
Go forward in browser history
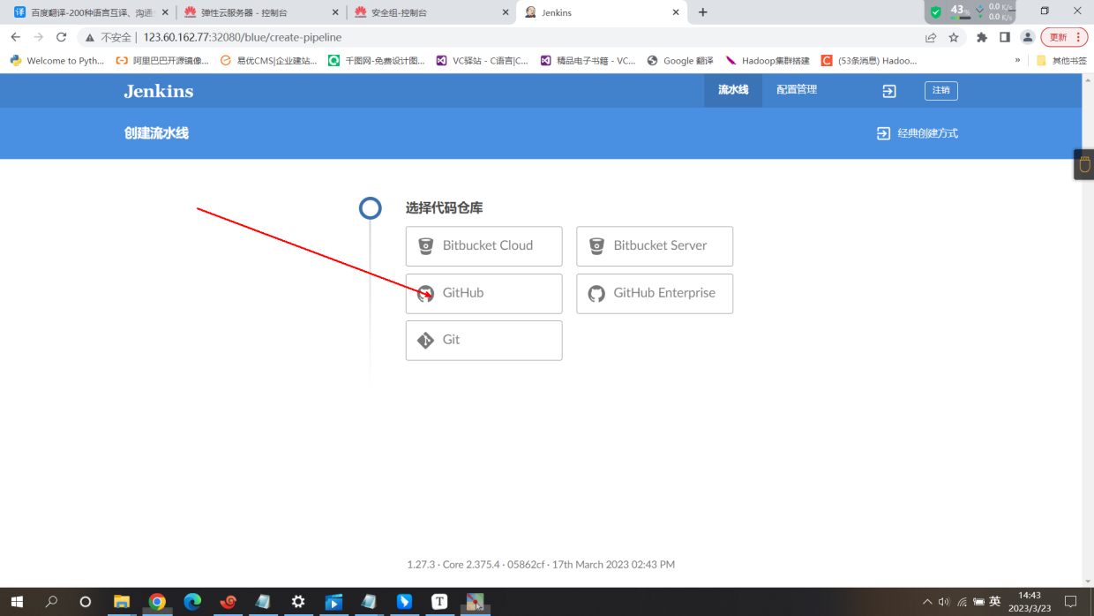coord(38,37)
